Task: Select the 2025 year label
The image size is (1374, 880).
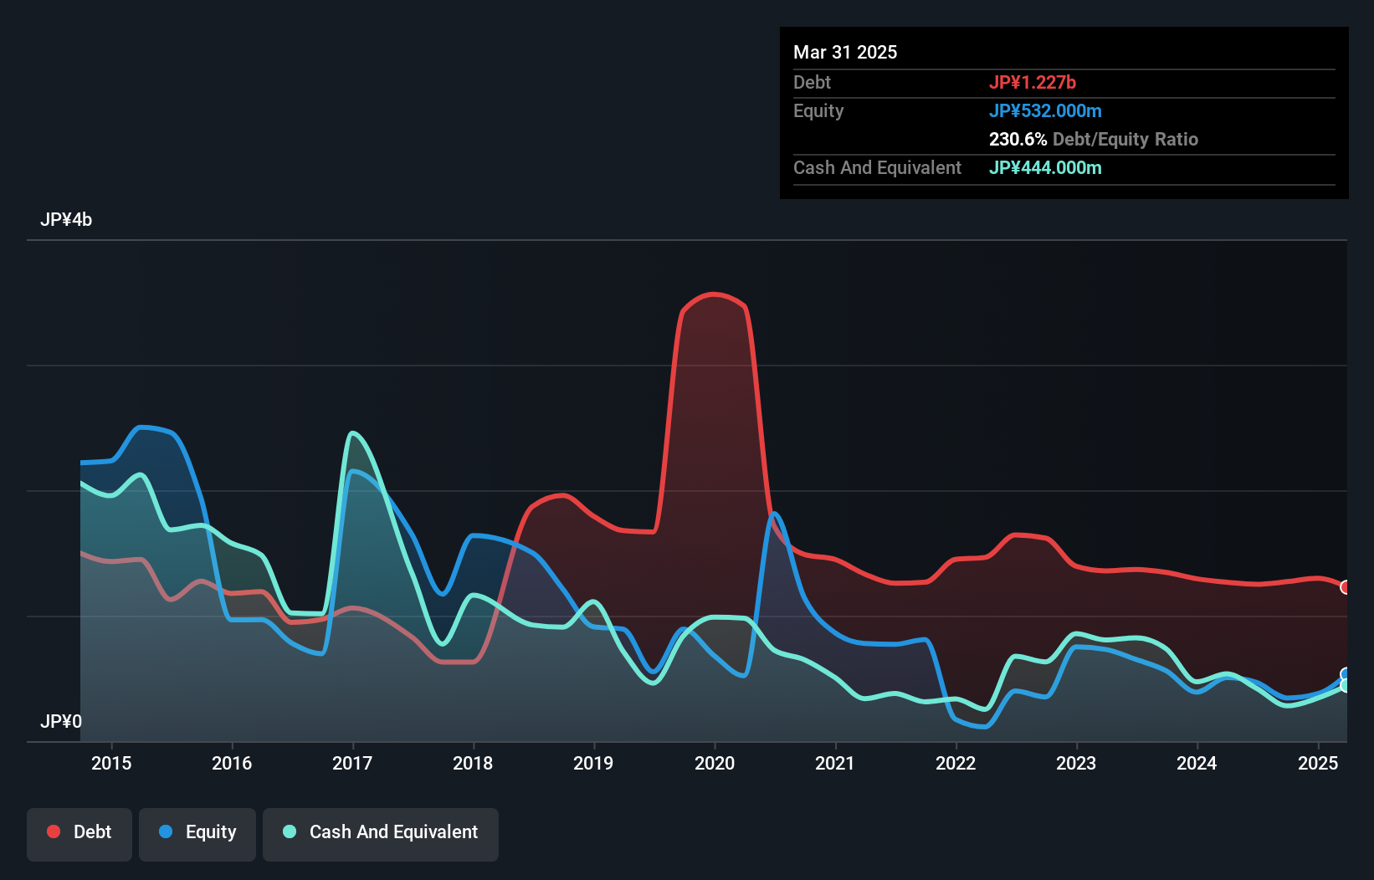Action: click(1318, 763)
